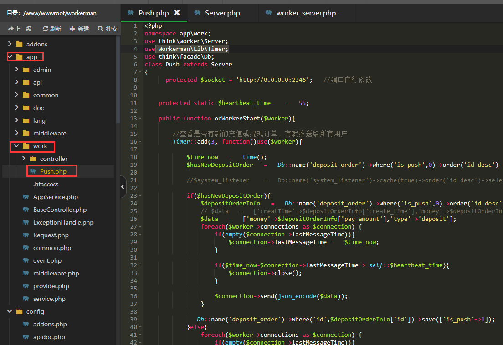Click the PHP icon beside common.php

point(26,248)
